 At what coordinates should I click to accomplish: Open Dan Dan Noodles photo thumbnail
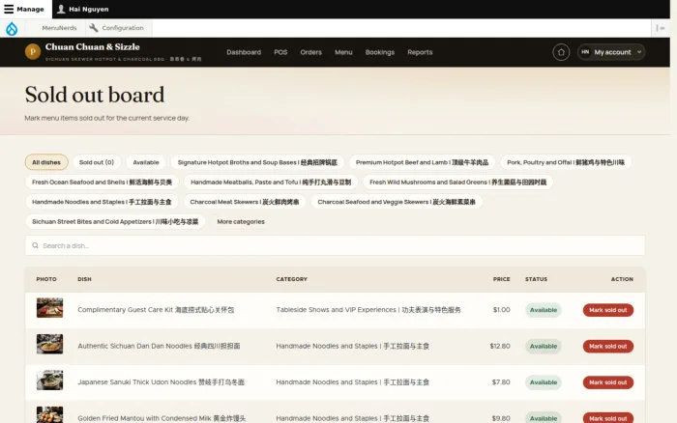pos(49,344)
